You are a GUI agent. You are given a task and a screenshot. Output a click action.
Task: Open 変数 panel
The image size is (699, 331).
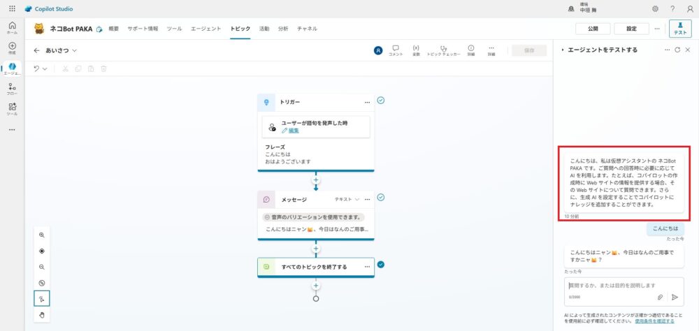(x=416, y=50)
